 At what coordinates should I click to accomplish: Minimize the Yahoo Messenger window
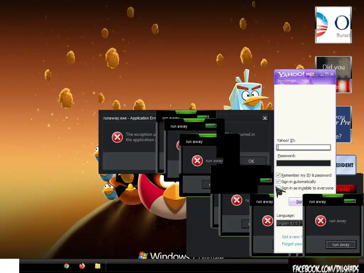(322, 74)
